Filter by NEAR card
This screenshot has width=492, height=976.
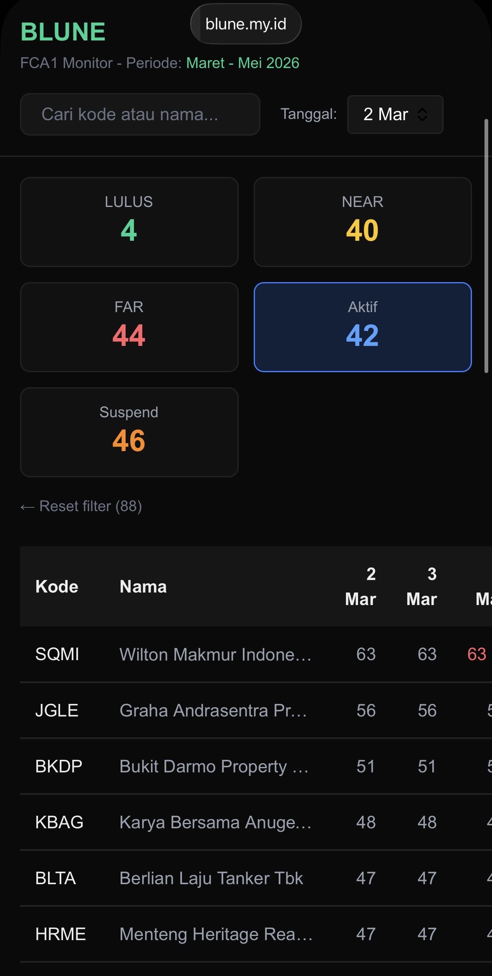pos(362,222)
